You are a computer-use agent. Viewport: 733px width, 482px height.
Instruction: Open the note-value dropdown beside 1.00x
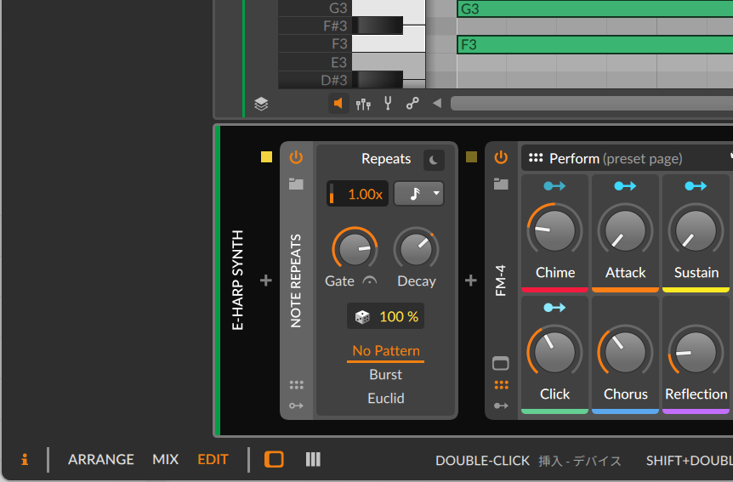click(419, 194)
